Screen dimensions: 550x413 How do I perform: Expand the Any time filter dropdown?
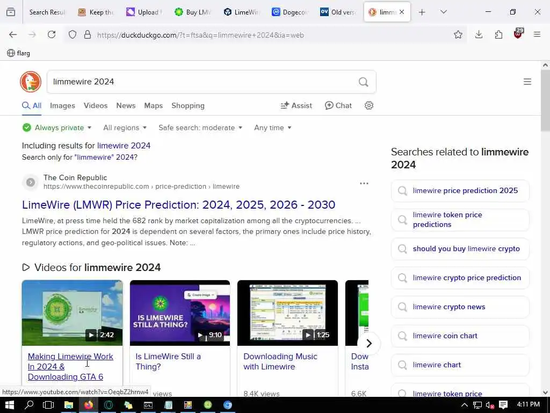pyautogui.click(x=272, y=127)
